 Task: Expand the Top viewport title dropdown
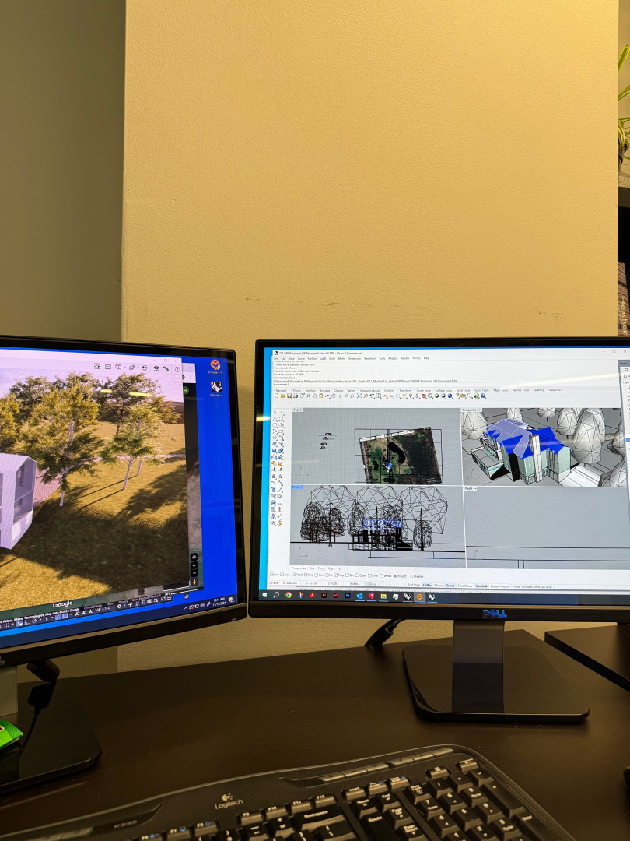(297, 410)
